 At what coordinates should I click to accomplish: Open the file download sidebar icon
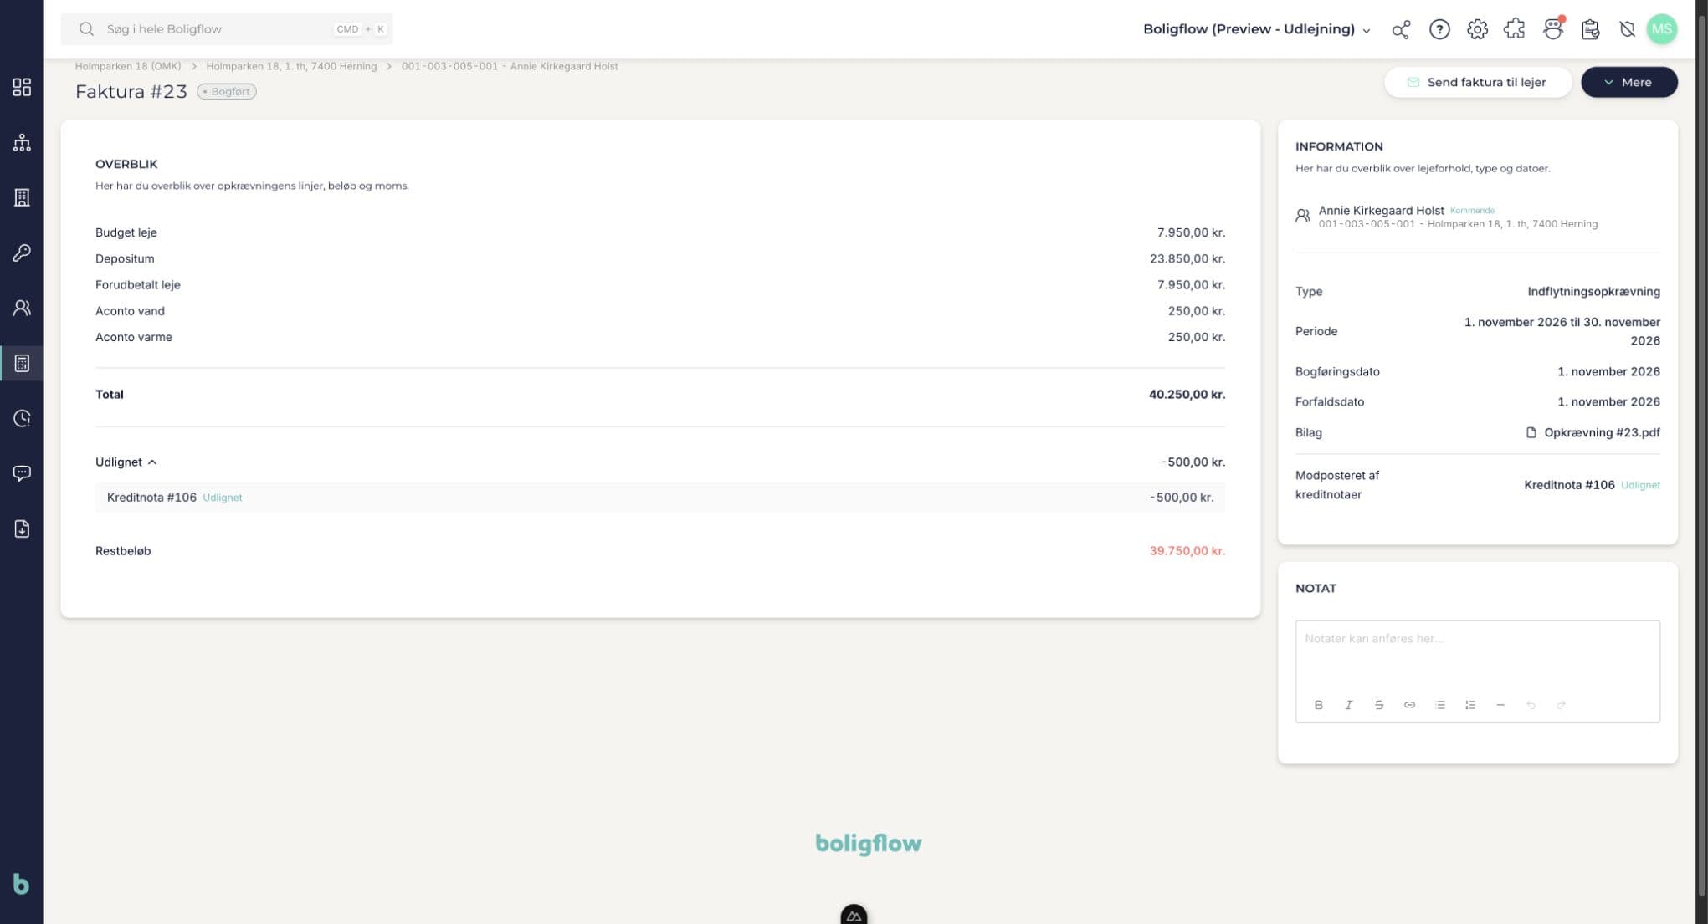point(22,528)
